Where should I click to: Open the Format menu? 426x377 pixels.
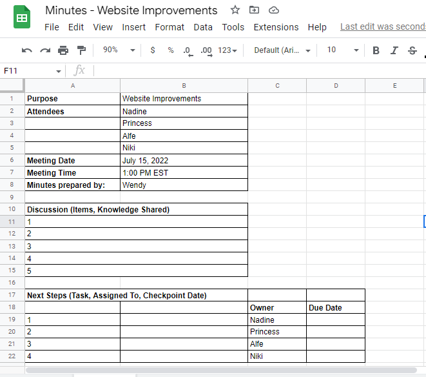[x=169, y=27]
